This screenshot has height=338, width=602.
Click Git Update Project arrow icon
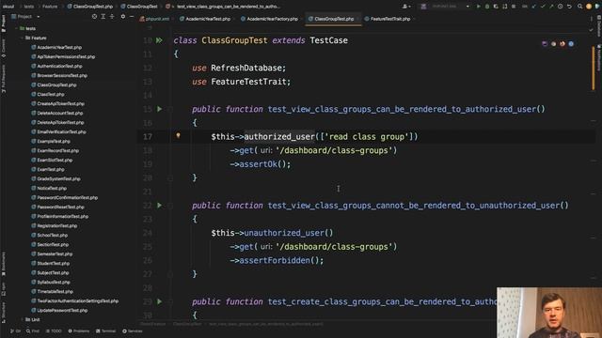click(x=533, y=7)
